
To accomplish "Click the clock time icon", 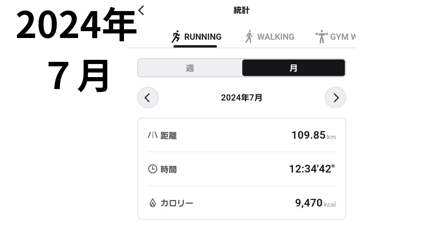I will coord(153,169).
